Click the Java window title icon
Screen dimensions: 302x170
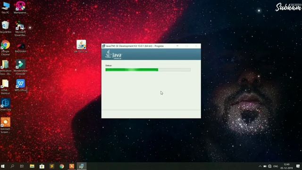click(x=104, y=46)
